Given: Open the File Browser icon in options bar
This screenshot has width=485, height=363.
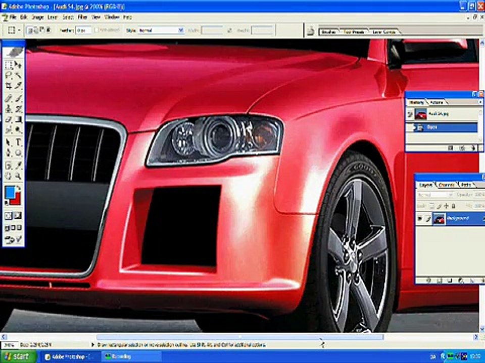Looking at the screenshot, I should tap(311, 31).
